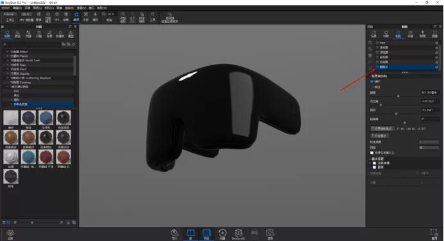Expand the Metal folder in library tree
The image size is (444, 241).
point(8,52)
